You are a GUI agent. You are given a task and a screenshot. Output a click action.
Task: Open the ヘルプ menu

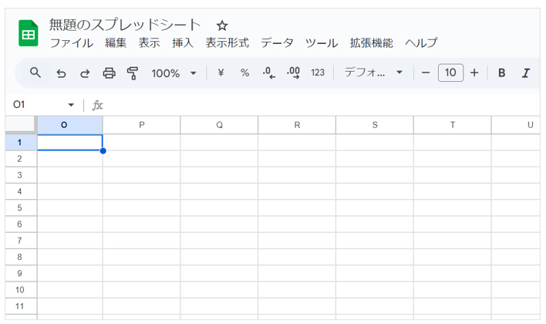click(x=421, y=43)
